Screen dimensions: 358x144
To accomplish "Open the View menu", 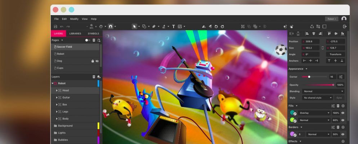I will pyautogui.click(x=85, y=19).
